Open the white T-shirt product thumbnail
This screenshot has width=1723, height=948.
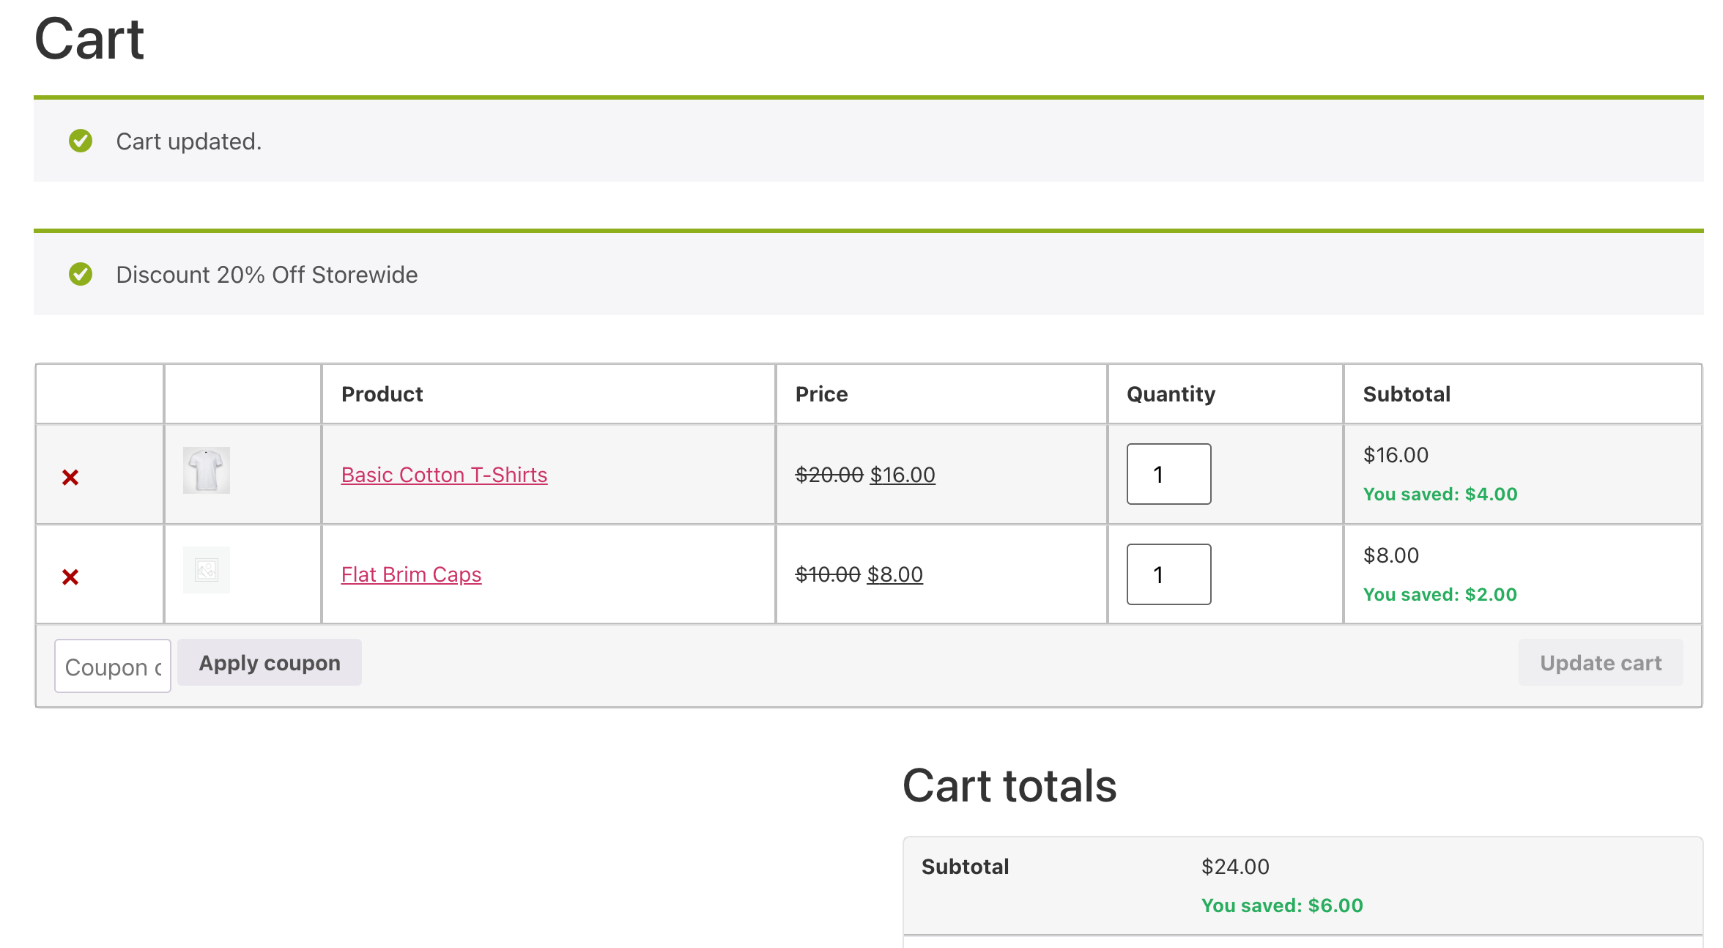pos(207,470)
